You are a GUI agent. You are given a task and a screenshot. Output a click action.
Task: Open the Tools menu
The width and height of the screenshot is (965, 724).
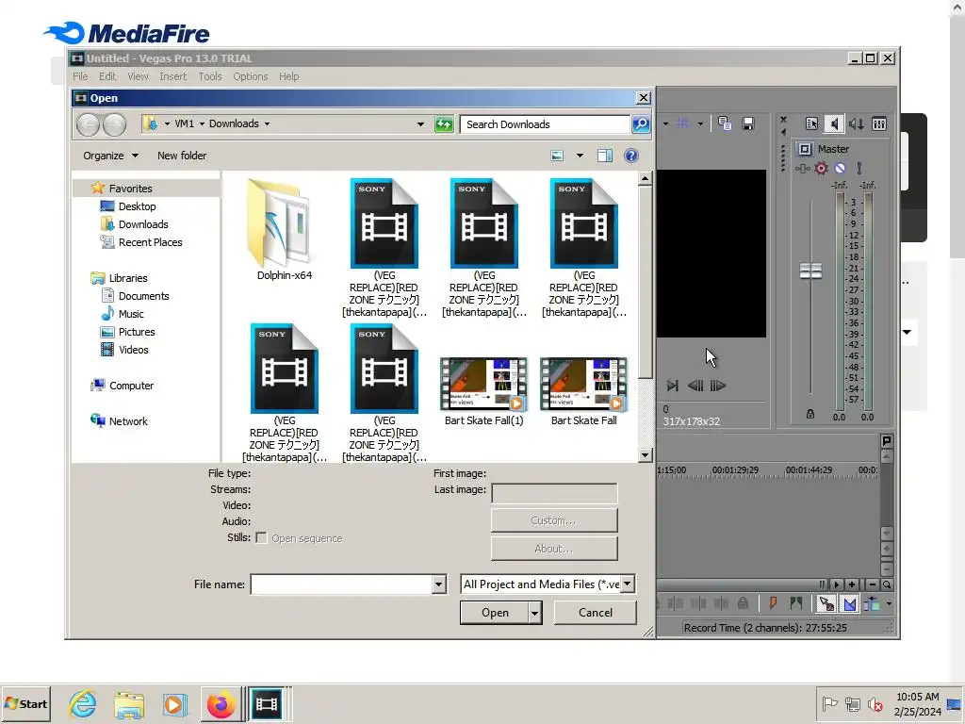(210, 76)
